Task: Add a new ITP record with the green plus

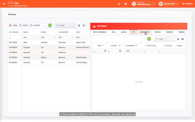Action: 149,39
